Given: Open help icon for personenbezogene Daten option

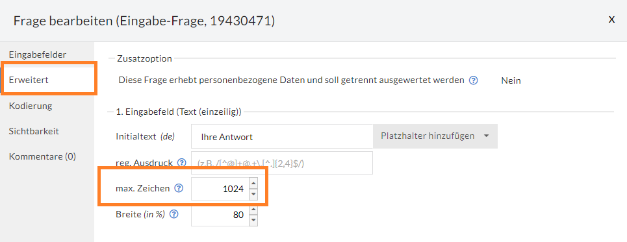Looking at the screenshot, I should click(x=474, y=80).
